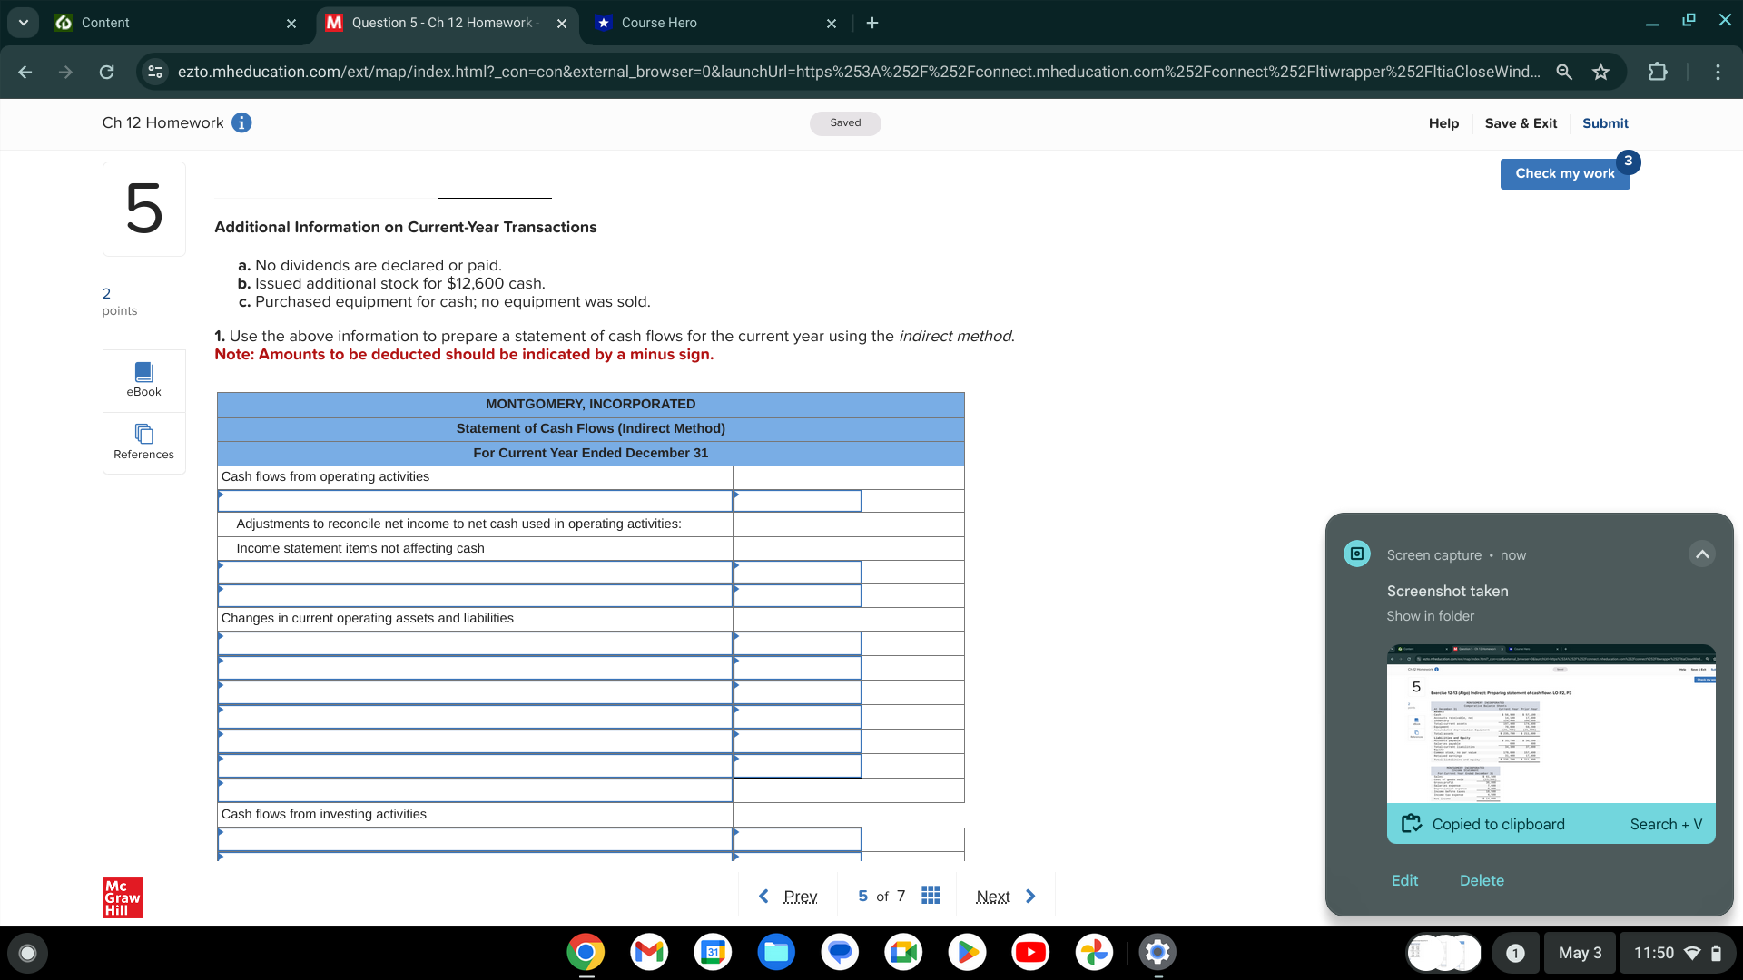Screen dimensions: 1743x980
Task: Open Gmail from the shelf
Action: click(649, 952)
